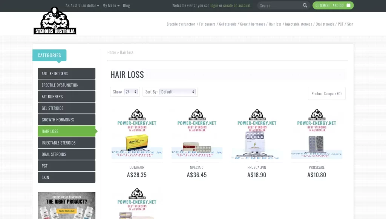This screenshot has height=219, width=386.
Task: Open the Show 24 items selector
Action: click(131, 92)
